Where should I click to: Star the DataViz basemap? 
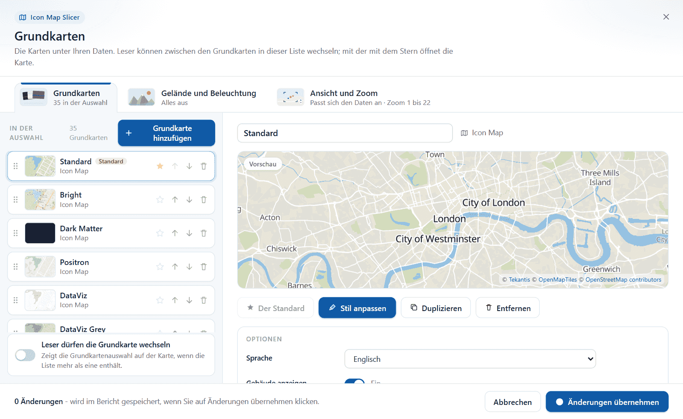160,300
